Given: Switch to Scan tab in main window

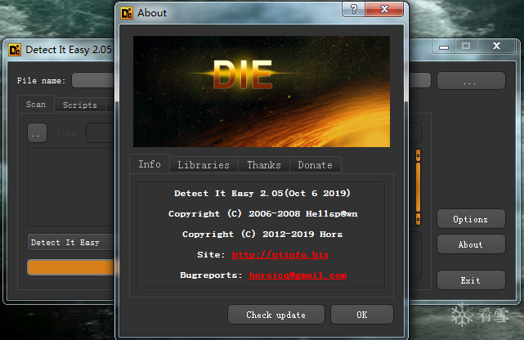Looking at the screenshot, I should coord(36,104).
